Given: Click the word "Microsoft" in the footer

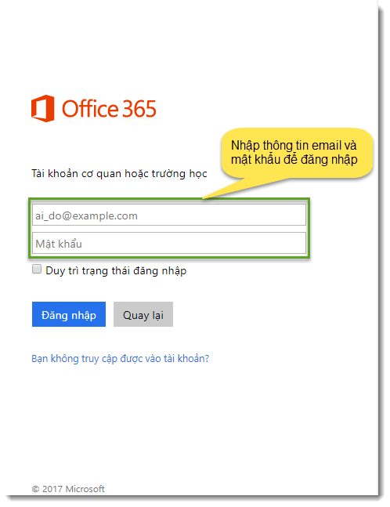Looking at the screenshot, I should pyautogui.click(x=85, y=489).
